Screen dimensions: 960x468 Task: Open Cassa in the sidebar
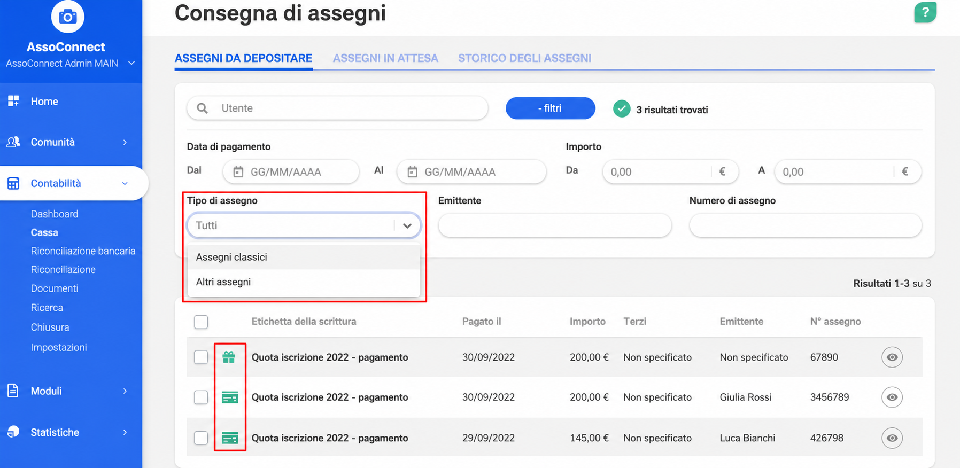click(x=44, y=232)
